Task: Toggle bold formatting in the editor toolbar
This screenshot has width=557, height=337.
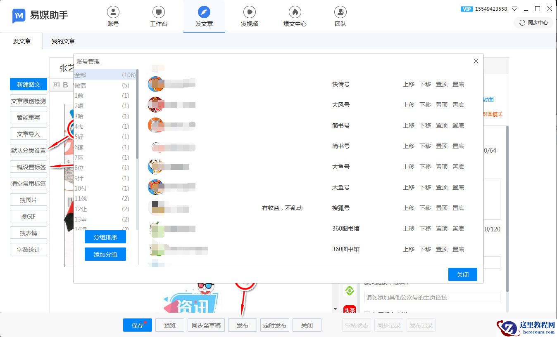Action: click(x=65, y=85)
